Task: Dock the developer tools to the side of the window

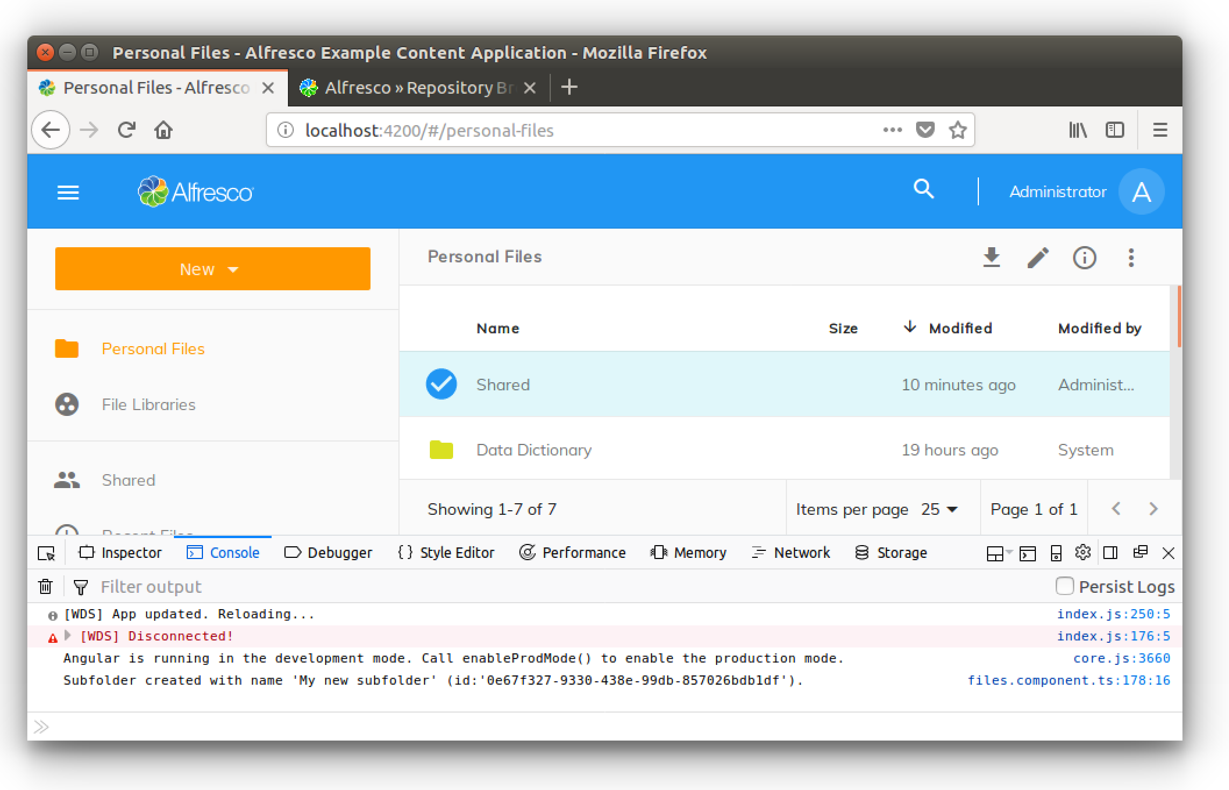Action: [1110, 553]
